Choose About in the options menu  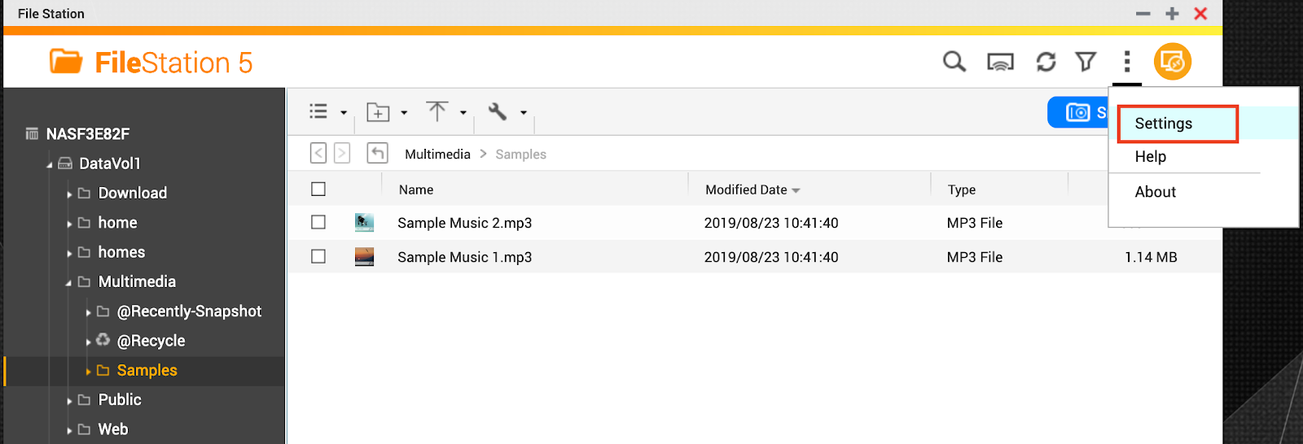tap(1156, 192)
